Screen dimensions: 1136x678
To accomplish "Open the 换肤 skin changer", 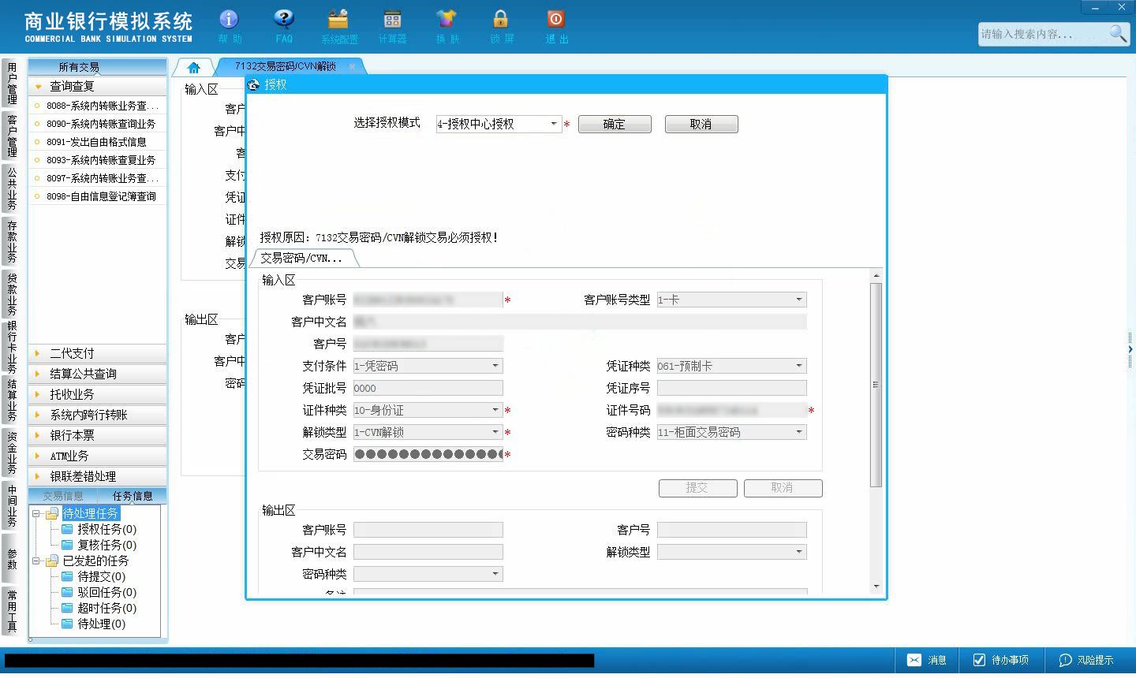I will click(x=447, y=26).
